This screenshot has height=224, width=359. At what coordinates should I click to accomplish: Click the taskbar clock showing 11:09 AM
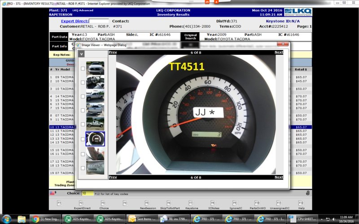[346, 219]
